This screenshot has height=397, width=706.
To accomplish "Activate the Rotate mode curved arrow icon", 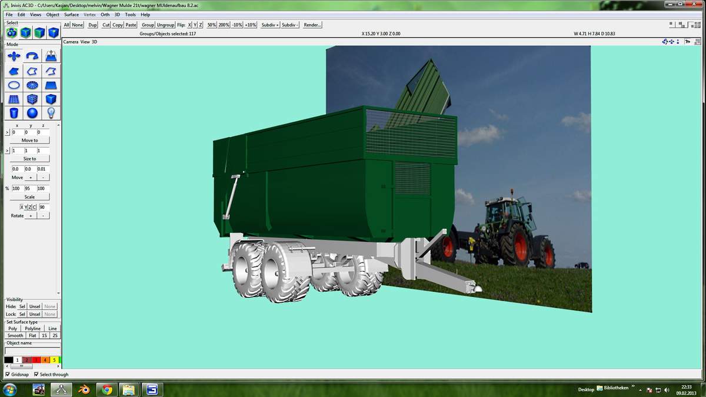I will pos(32,56).
